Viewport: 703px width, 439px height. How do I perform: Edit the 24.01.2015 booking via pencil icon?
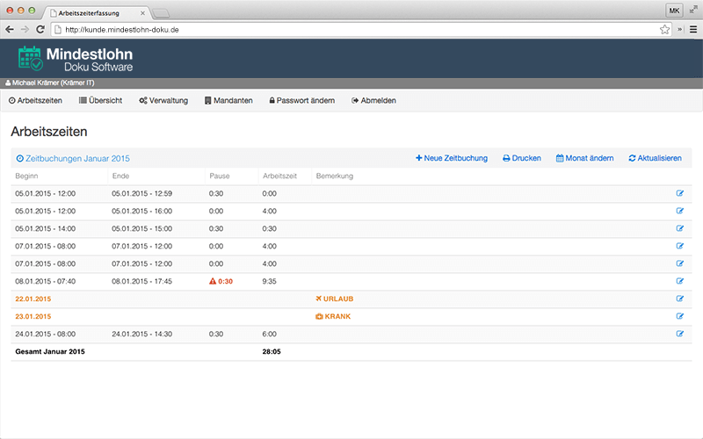pyautogui.click(x=679, y=334)
